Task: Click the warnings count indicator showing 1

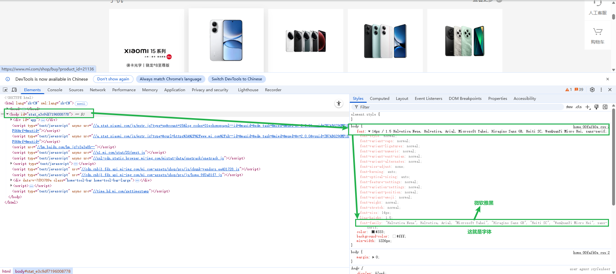Action: pyautogui.click(x=569, y=90)
